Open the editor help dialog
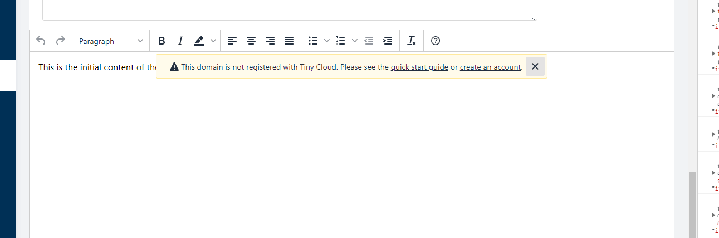The image size is (719, 238). point(436,41)
